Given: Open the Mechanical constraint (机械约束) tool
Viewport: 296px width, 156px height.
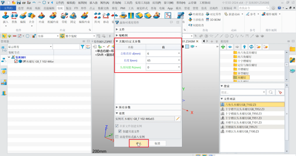Looking at the screenshot, I should pyautogui.click(x=53, y=16).
